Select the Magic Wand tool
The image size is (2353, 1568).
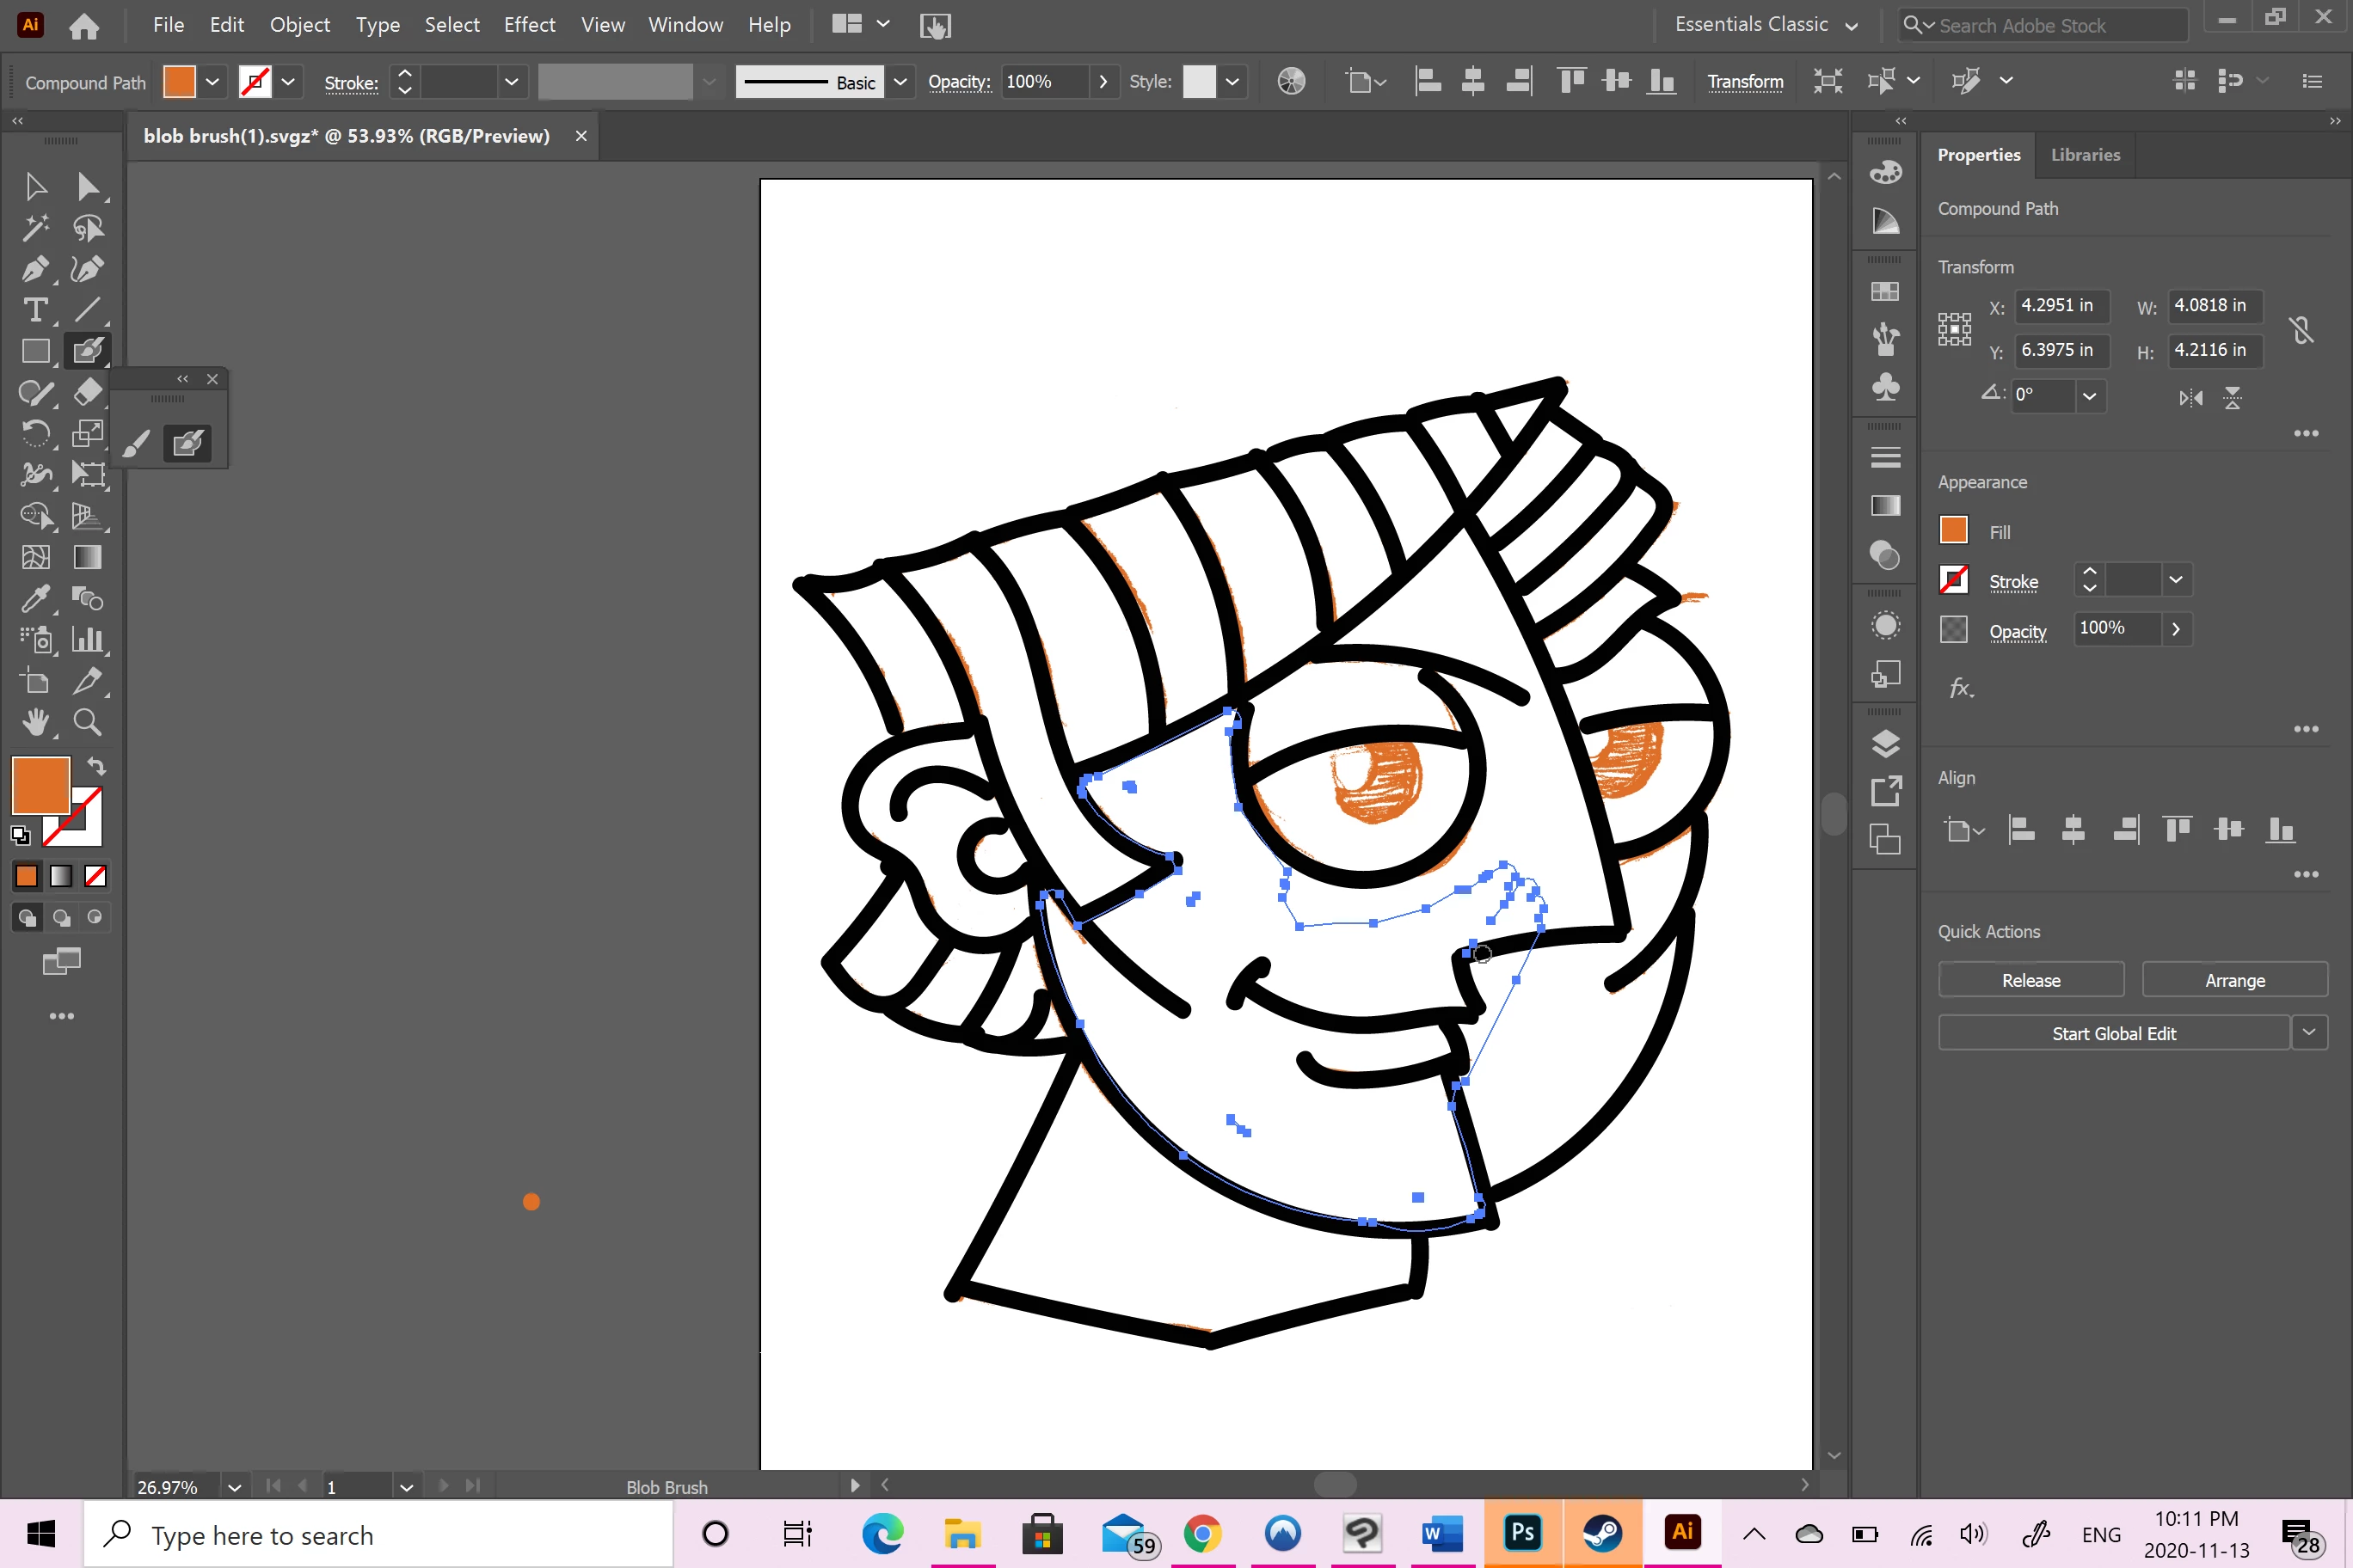[34, 228]
